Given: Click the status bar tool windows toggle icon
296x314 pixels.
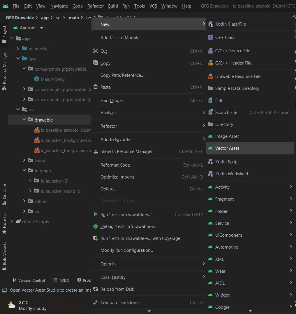Looking at the screenshot, I should [4, 290].
